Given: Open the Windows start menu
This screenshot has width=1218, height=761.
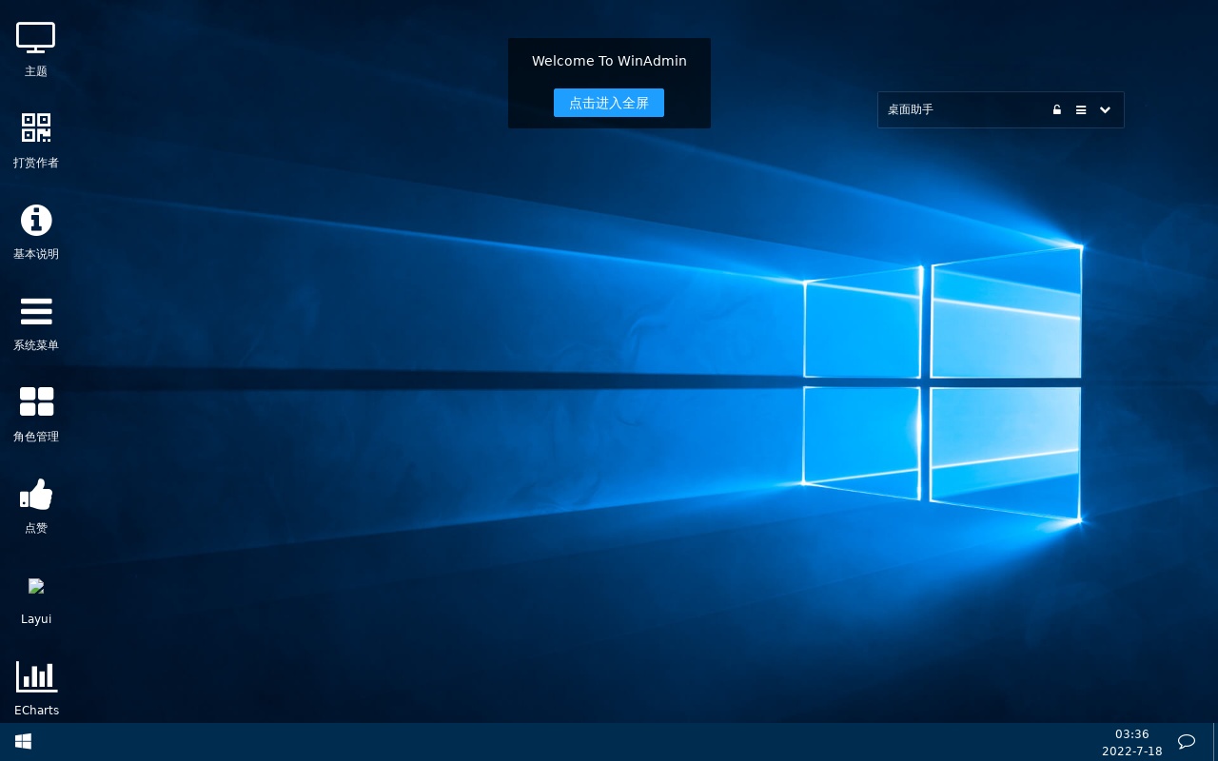Looking at the screenshot, I should [x=24, y=741].
